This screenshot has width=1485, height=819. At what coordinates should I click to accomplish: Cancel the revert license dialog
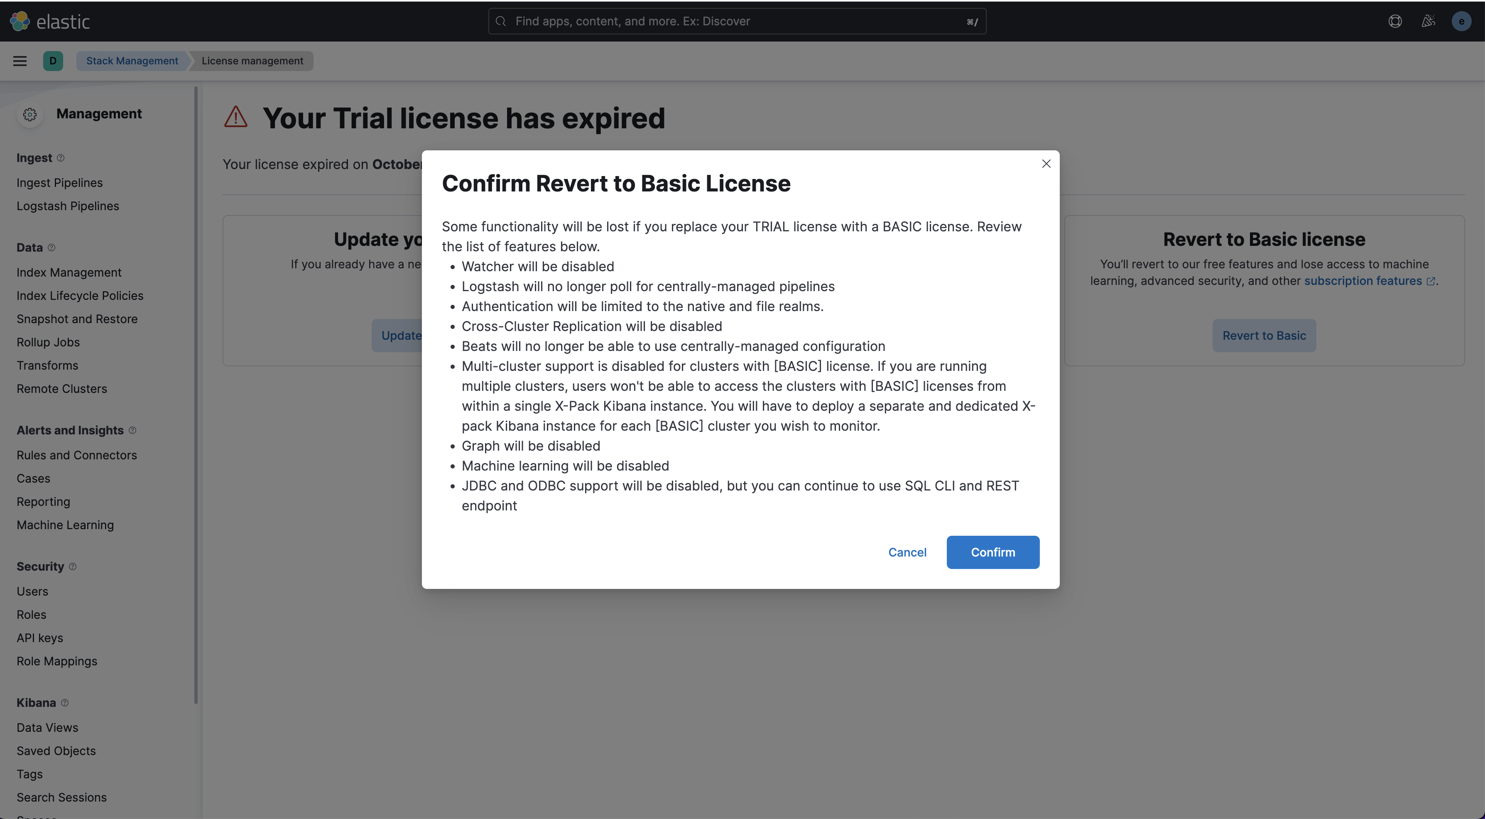907,552
